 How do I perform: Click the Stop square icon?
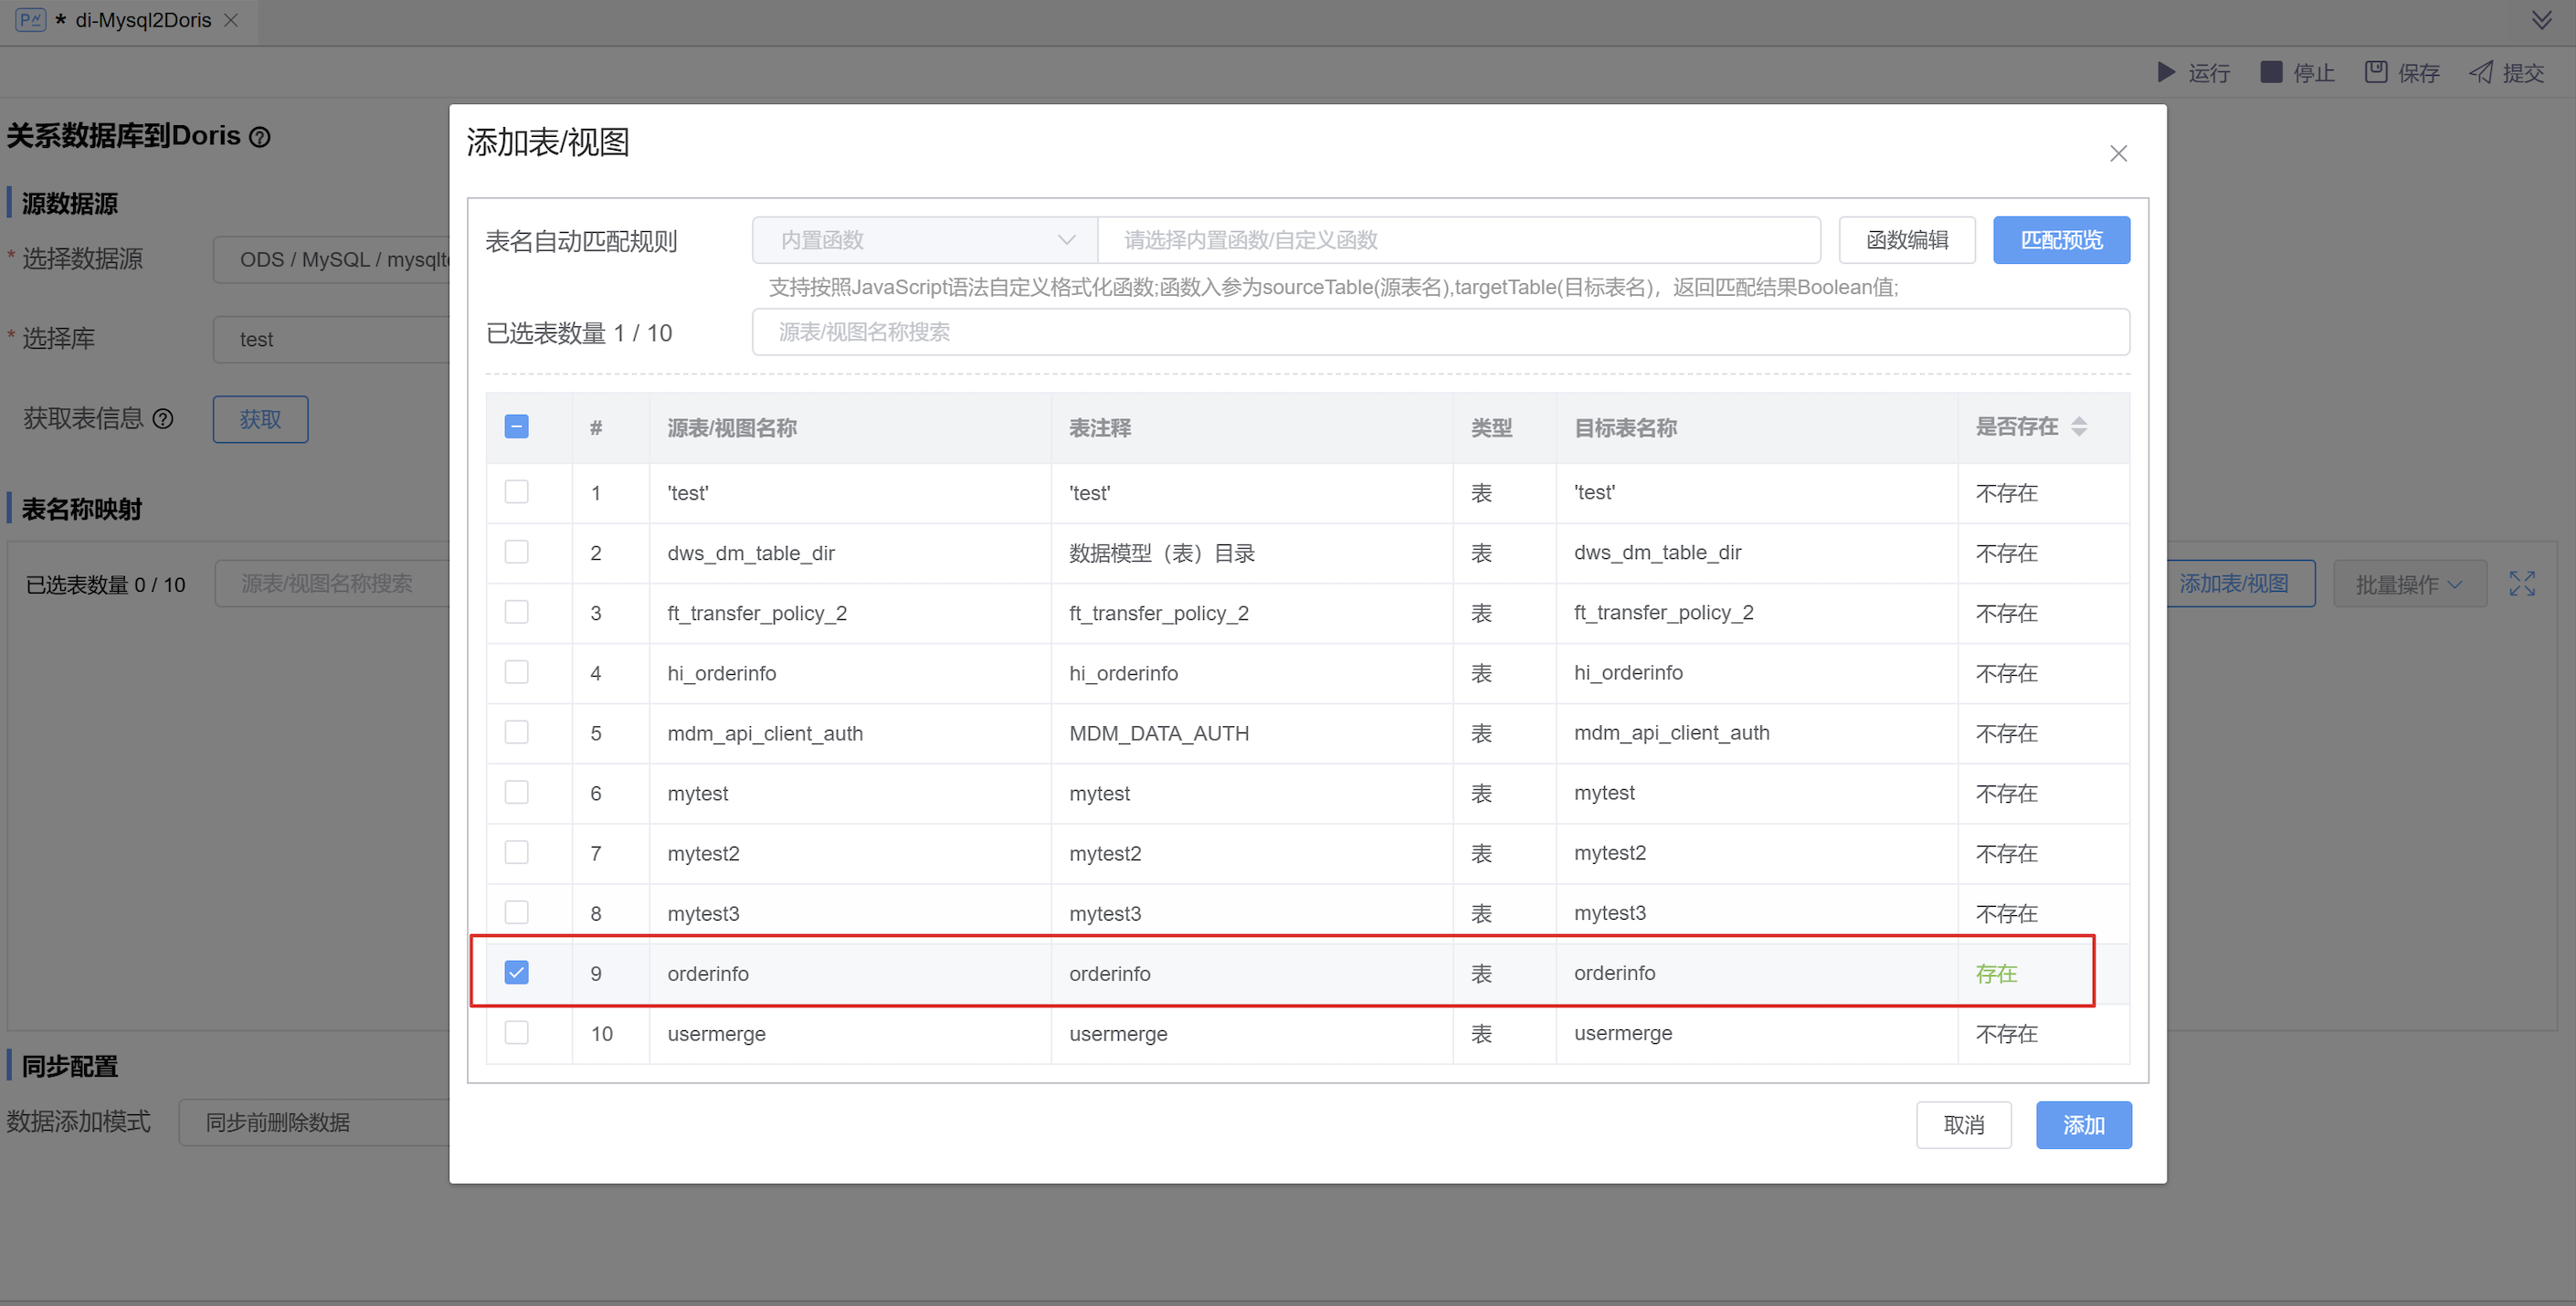point(2271,72)
